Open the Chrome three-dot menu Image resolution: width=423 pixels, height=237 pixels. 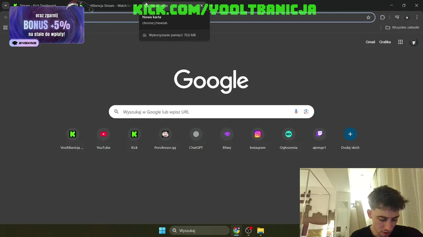pyautogui.click(x=417, y=17)
